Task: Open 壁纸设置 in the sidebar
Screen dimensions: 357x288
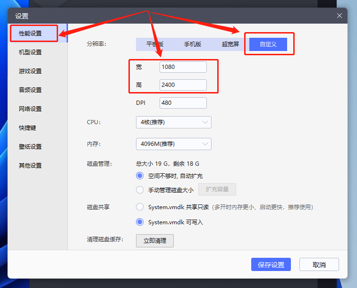Action: [31, 147]
